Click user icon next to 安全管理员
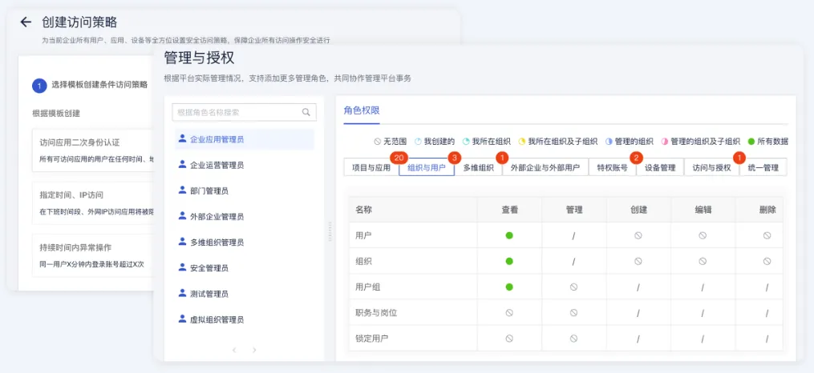814x373 pixels. pyautogui.click(x=182, y=267)
